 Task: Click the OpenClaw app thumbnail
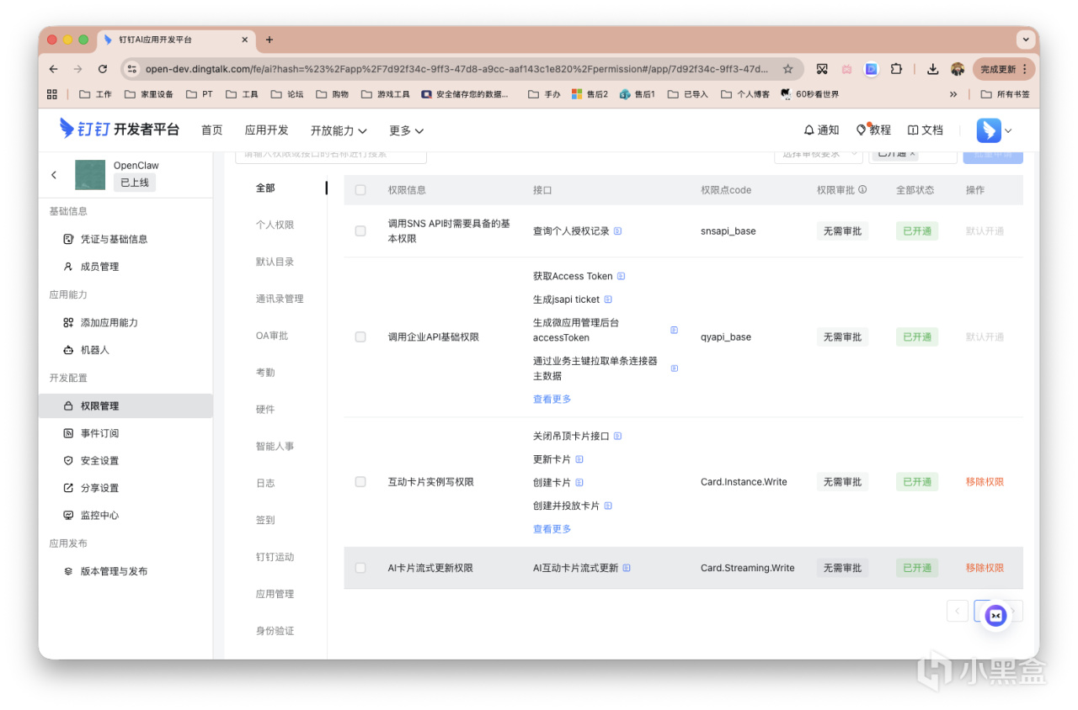[90, 175]
